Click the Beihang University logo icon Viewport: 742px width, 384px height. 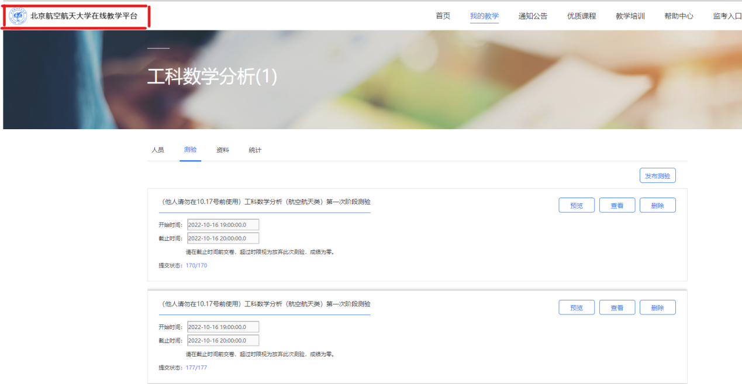click(18, 16)
